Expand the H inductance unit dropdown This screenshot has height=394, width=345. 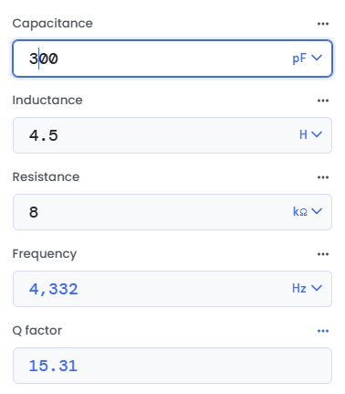(310, 134)
